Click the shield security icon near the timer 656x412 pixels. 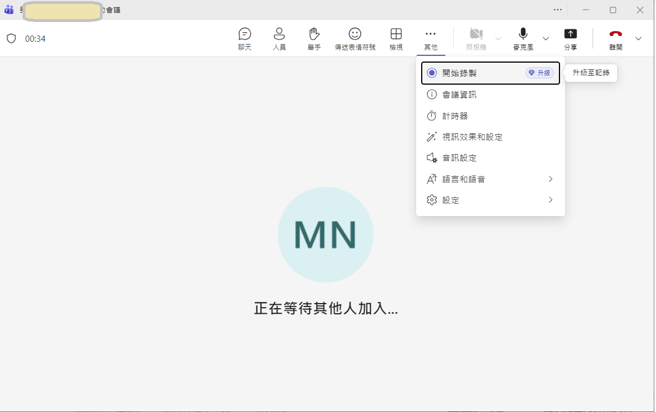click(x=11, y=38)
